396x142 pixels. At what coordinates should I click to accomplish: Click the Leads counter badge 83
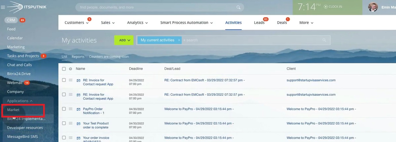point(266,19)
